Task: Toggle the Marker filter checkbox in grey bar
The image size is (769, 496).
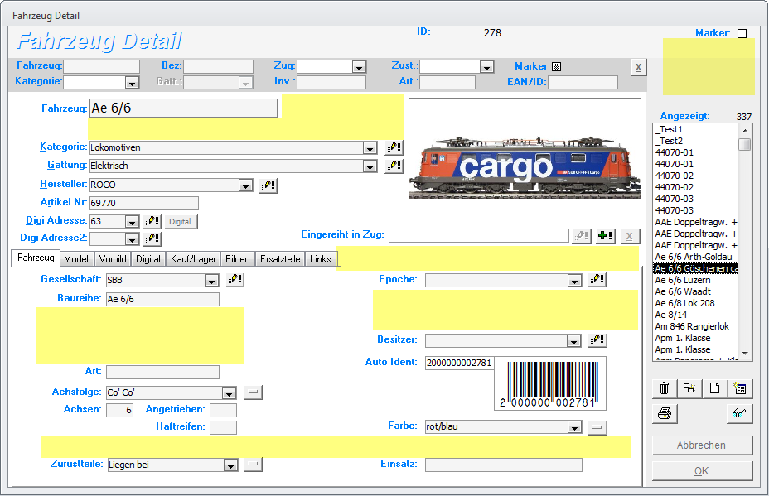Action: [556, 66]
